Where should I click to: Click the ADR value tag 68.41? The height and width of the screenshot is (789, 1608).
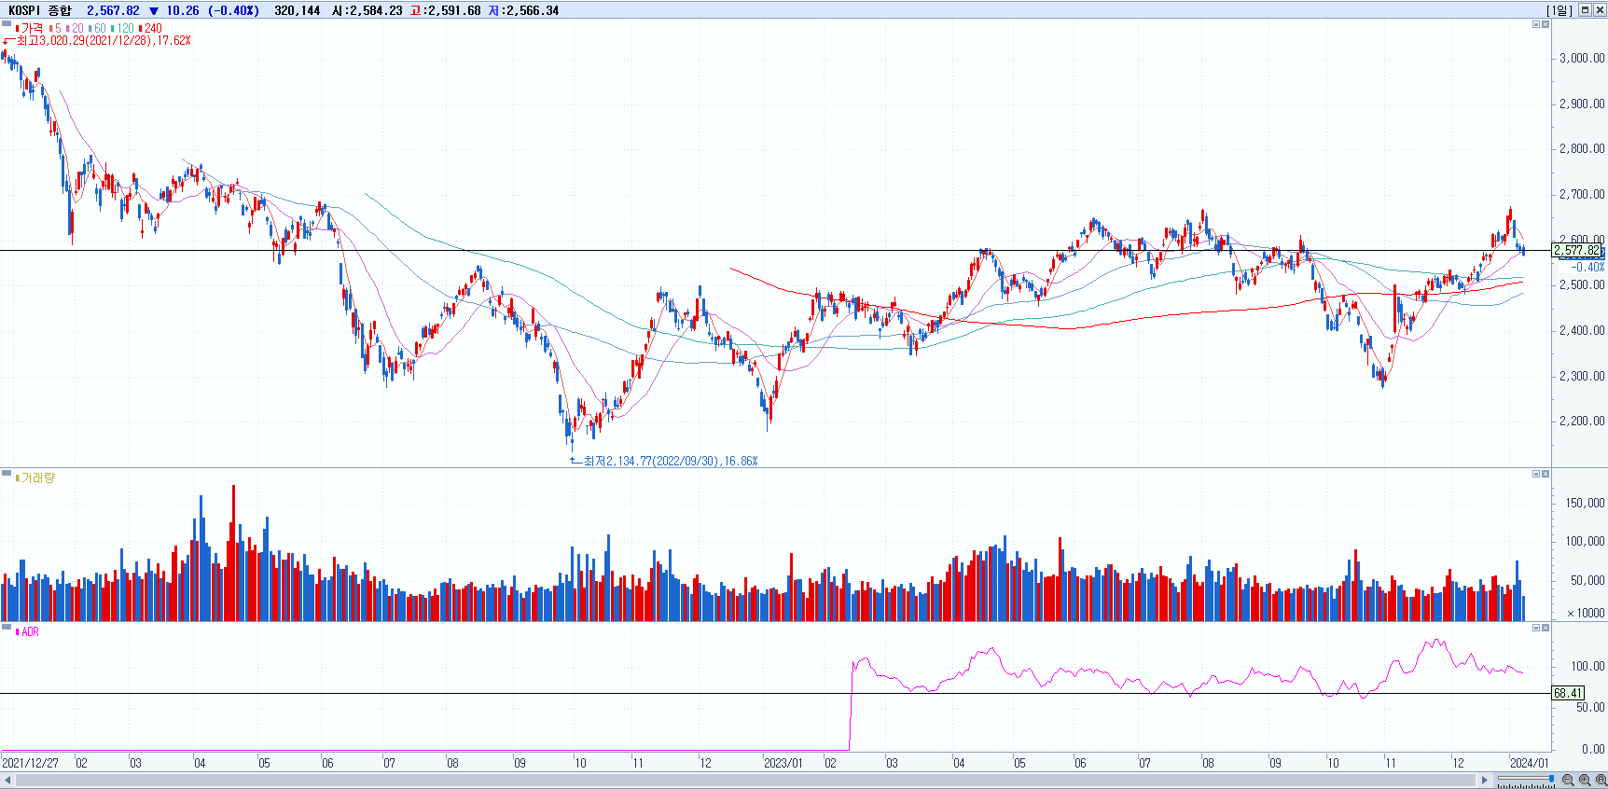(x=1568, y=693)
